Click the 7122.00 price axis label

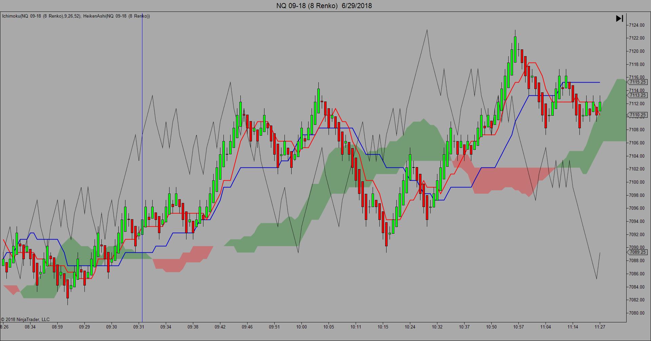[637, 38]
